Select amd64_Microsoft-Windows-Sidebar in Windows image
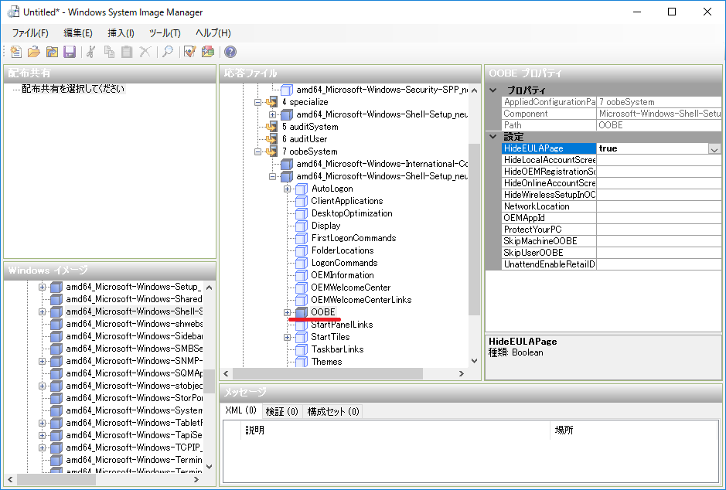 pos(135,336)
